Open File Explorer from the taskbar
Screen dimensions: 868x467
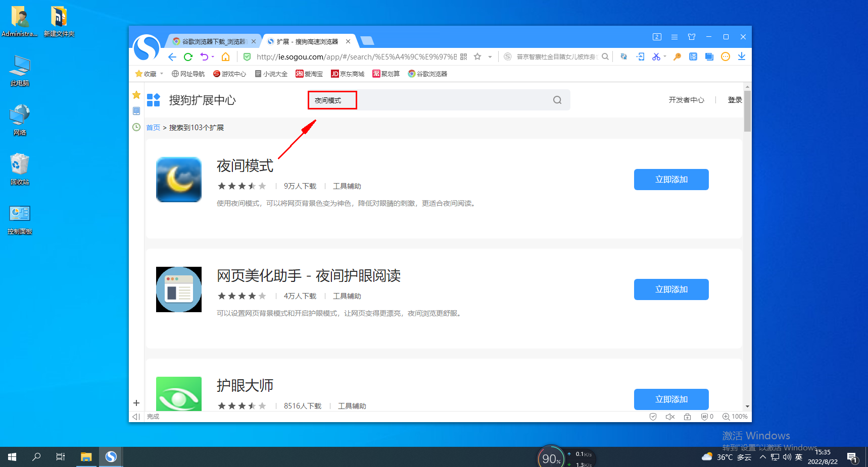[x=86, y=457]
